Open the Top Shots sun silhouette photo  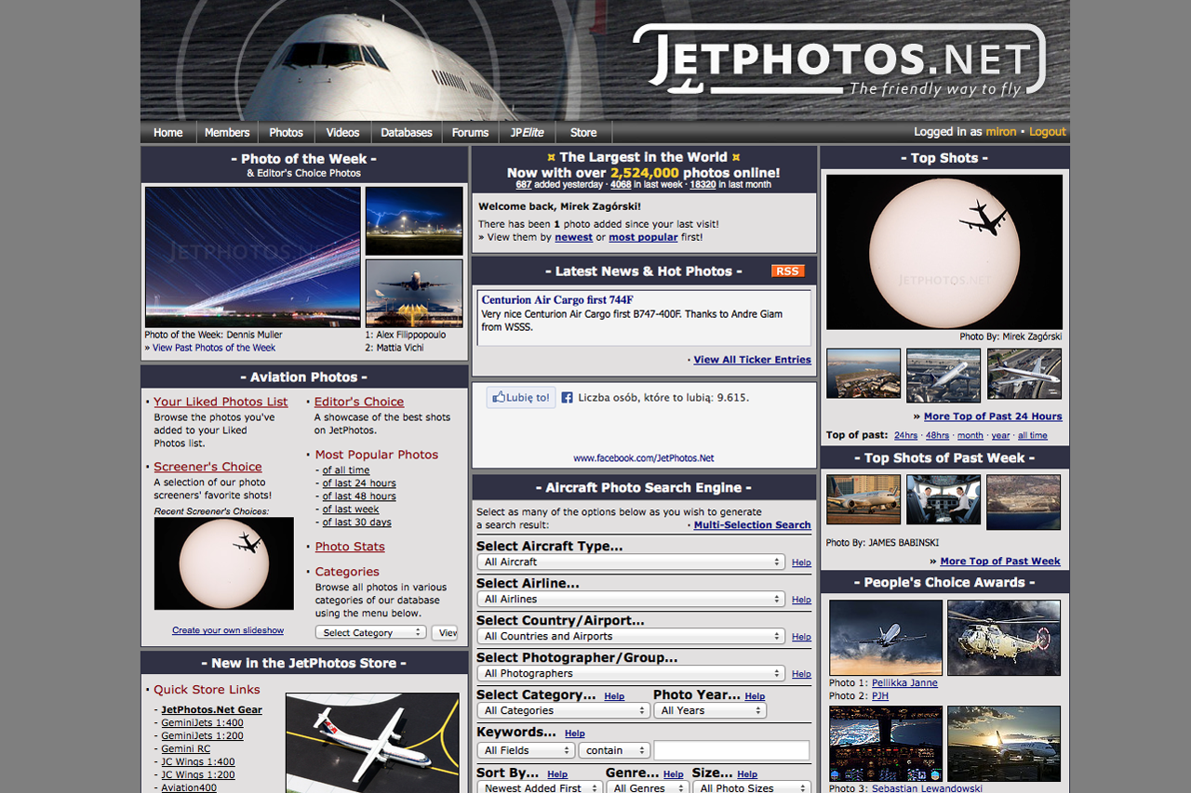[x=944, y=252]
